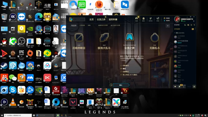Screen dimensions: 208x117
Task: Open VLC media player desktop icon
Action: [13, 103]
